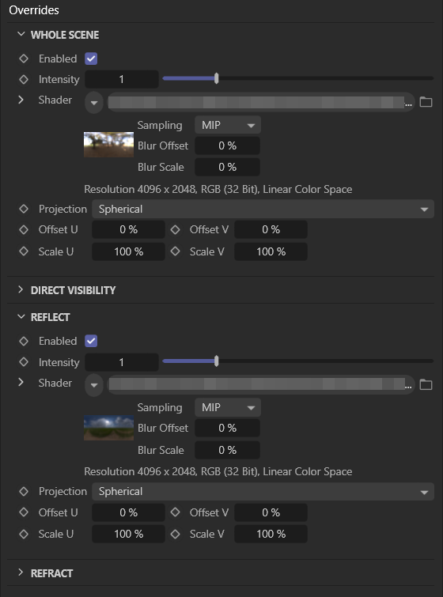443x597 pixels.
Task: Adjust the Reflect Intensity slider handle
Action: (216, 361)
